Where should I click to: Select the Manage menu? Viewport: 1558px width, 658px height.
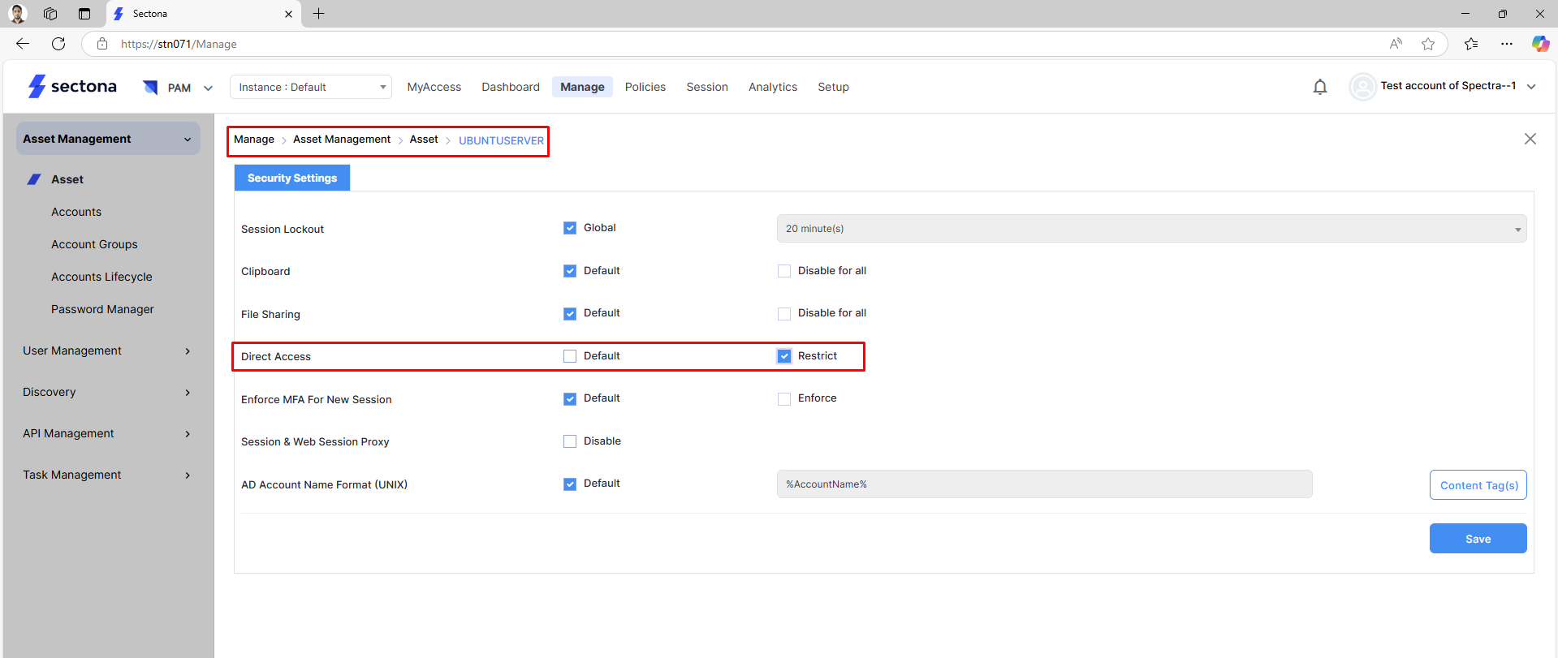pos(582,87)
